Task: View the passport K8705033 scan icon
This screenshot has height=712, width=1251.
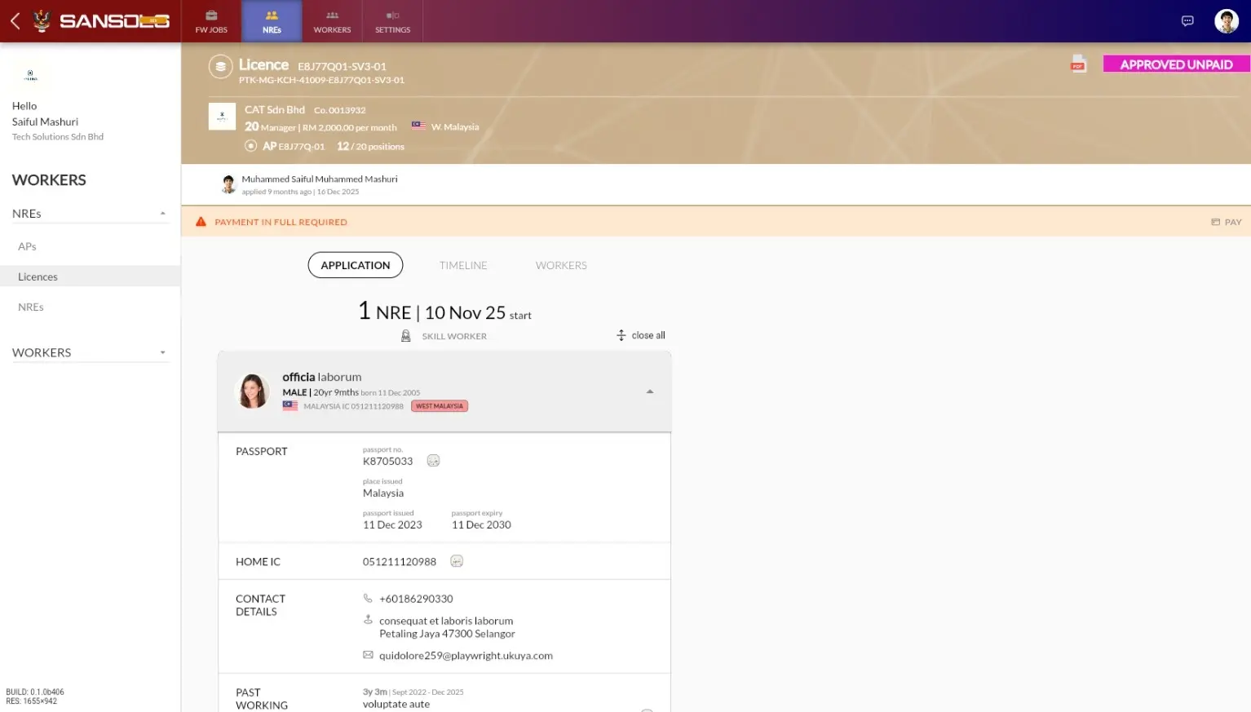Action: coord(433,461)
